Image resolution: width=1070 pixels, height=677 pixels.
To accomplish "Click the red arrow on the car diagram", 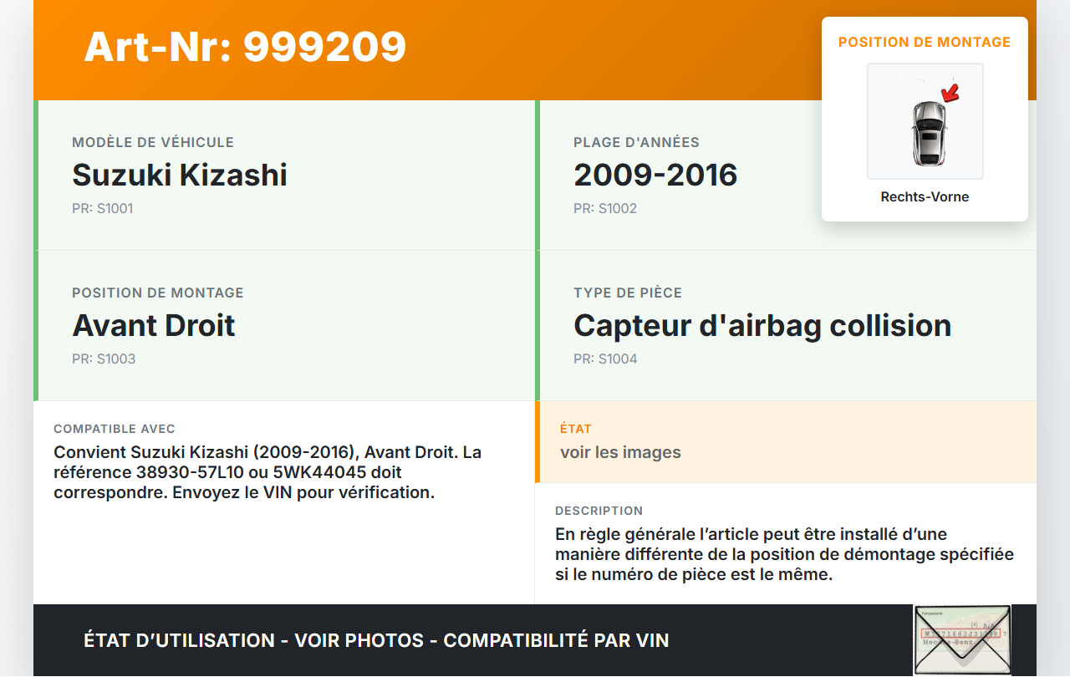I will (950, 91).
